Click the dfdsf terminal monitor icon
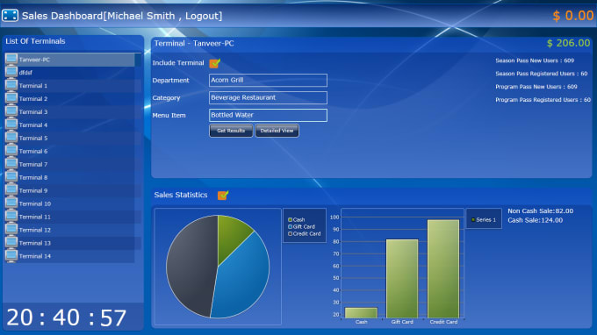Viewport: 597px width, 335px height. tap(11, 72)
